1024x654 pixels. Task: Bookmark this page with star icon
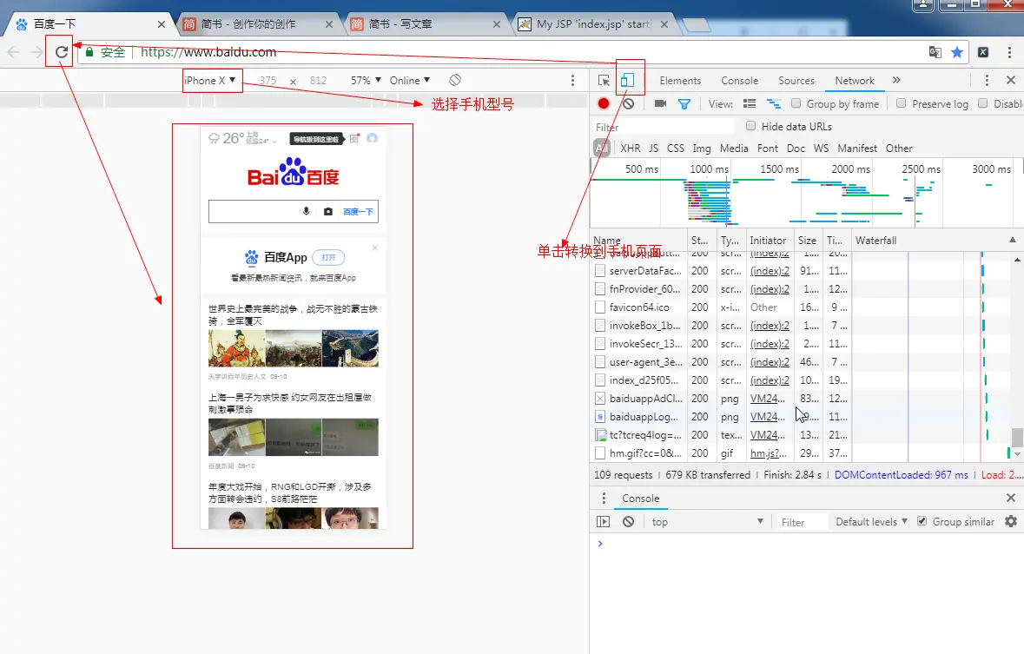(x=957, y=52)
